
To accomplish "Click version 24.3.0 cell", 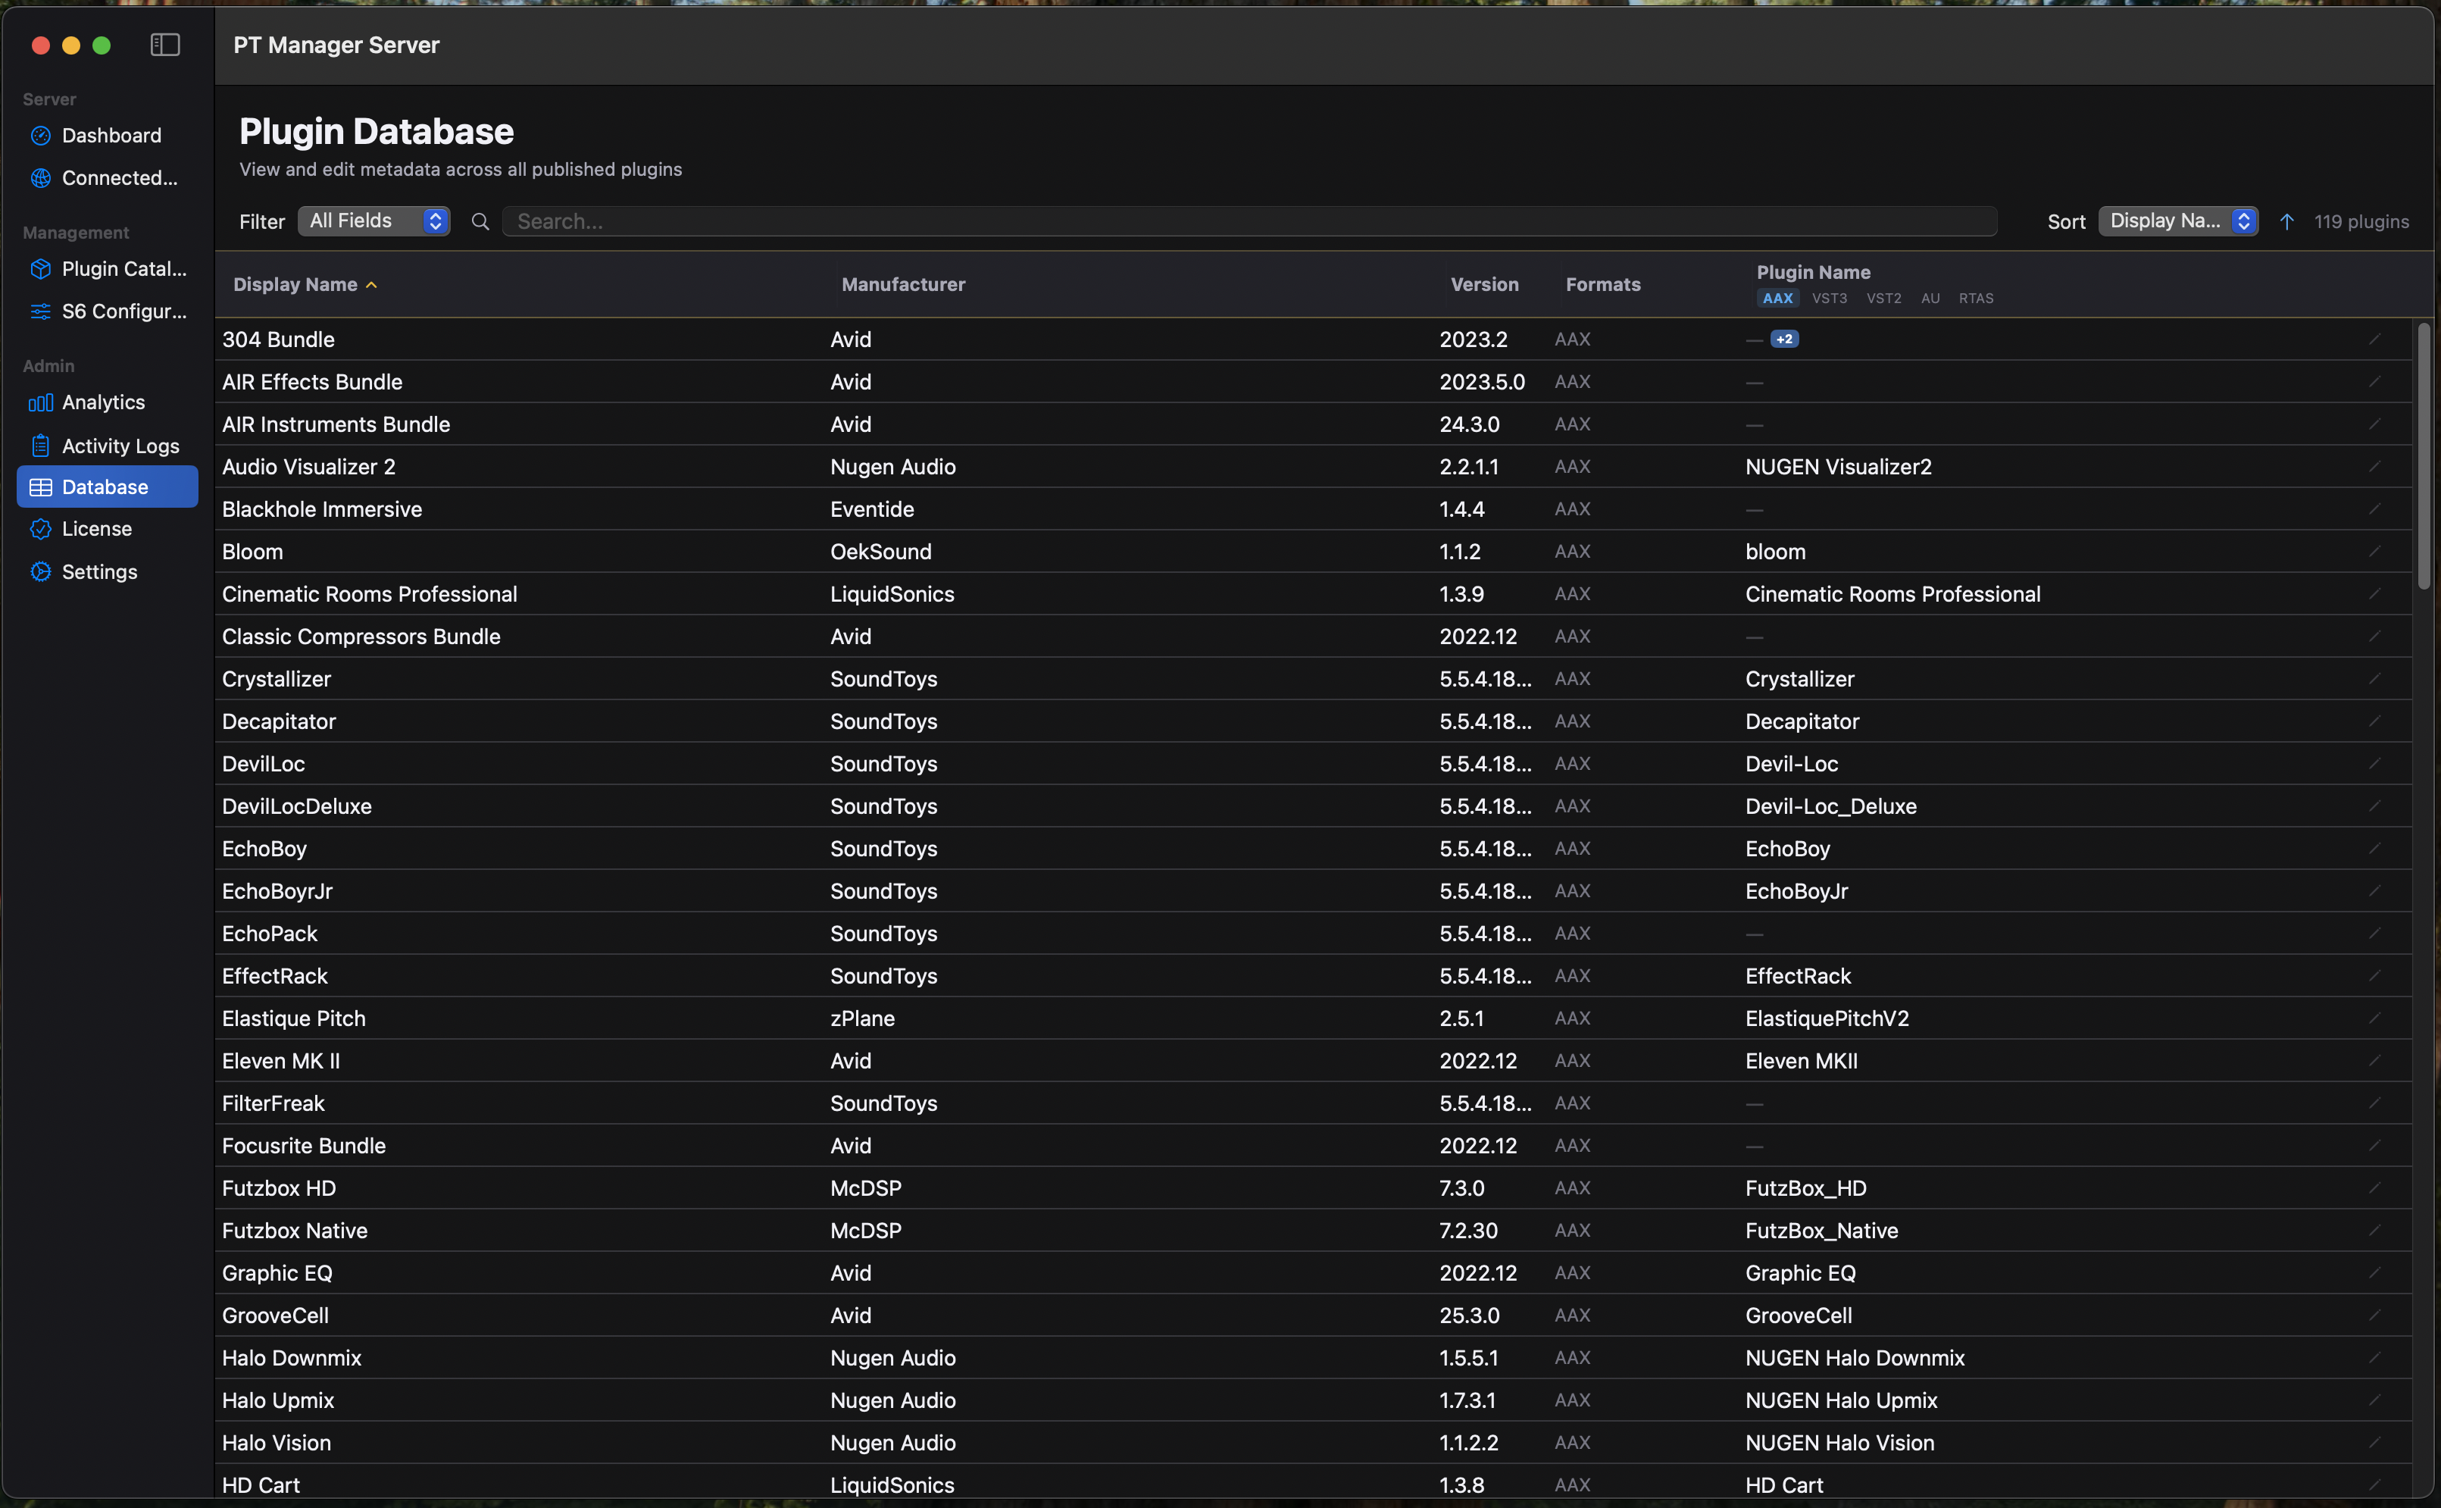I will click(1469, 425).
